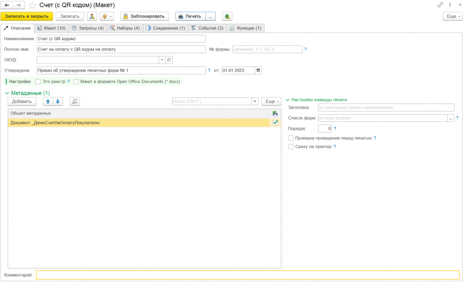Switch to the Наборы (4) tab
Screen dimensions: 463x282
[125, 28]
